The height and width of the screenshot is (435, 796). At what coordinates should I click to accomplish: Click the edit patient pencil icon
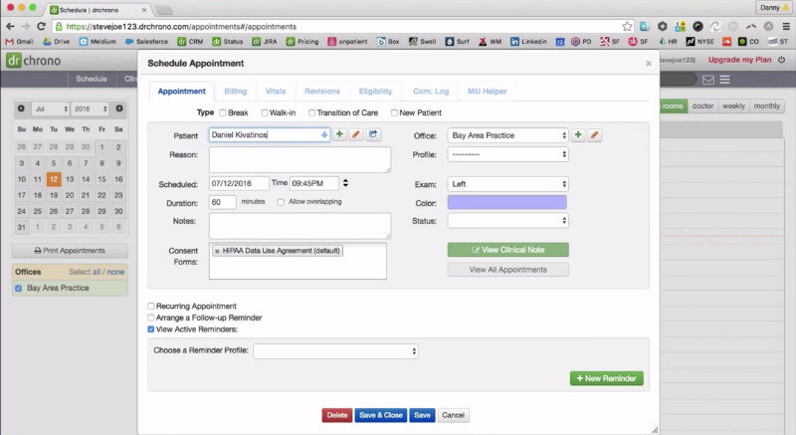coord(355,134)
